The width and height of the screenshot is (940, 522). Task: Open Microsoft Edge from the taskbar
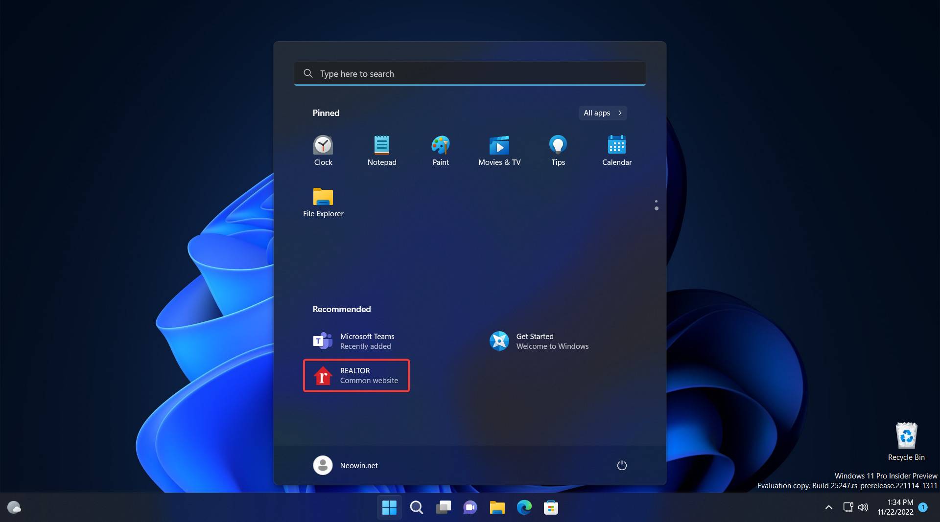524,507
